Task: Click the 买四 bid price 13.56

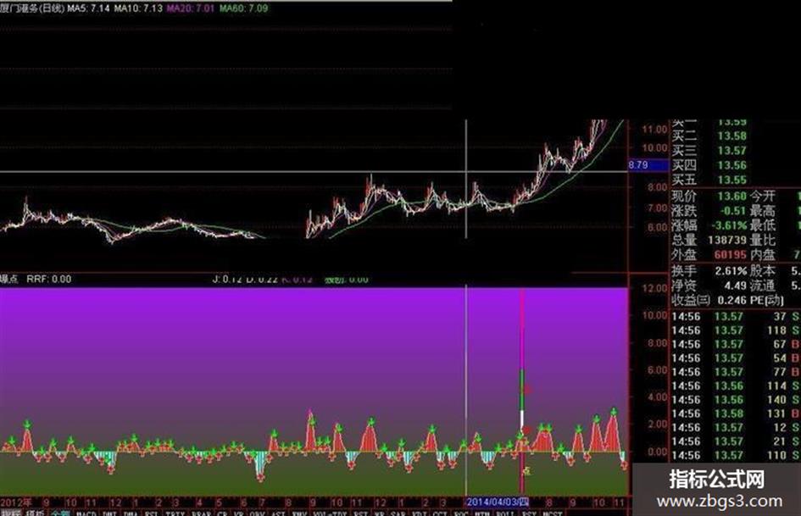Action: [x=732, y=165]
